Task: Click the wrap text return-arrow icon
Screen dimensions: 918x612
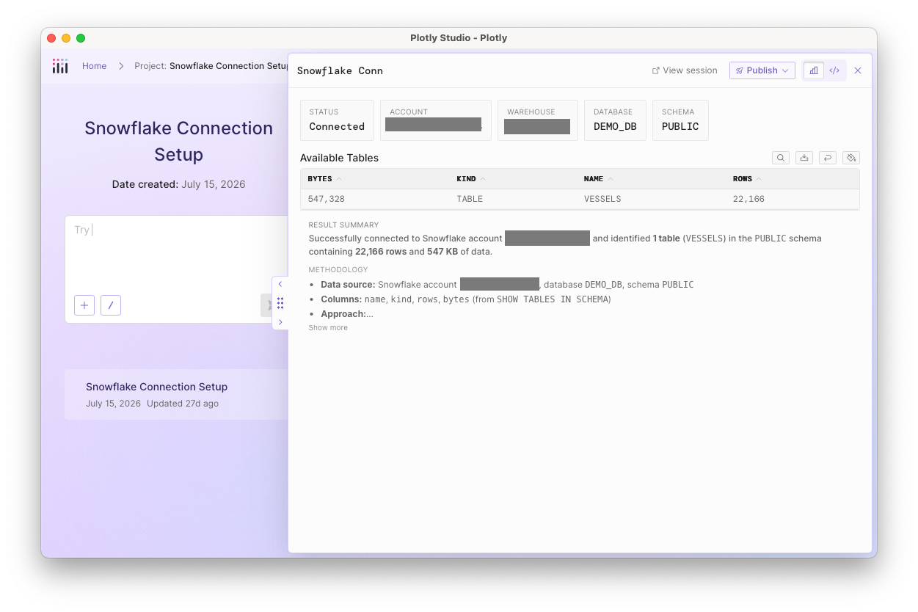Action: (x=828, y=158)
